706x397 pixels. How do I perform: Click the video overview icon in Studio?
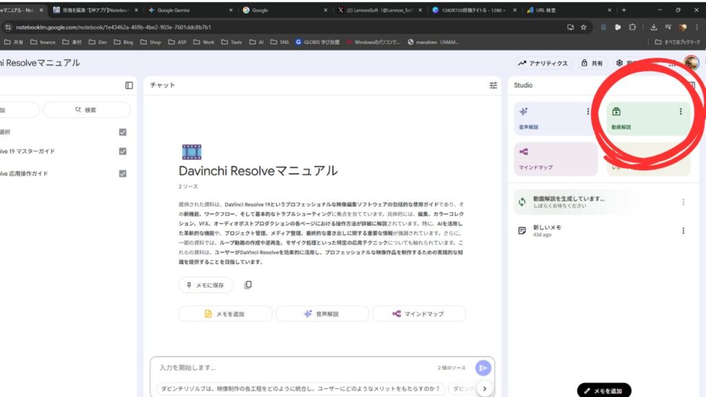616,111
